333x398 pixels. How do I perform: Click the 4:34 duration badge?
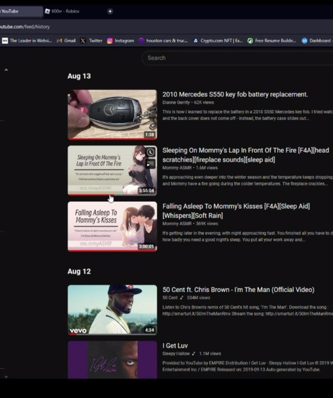click(150, 330)
